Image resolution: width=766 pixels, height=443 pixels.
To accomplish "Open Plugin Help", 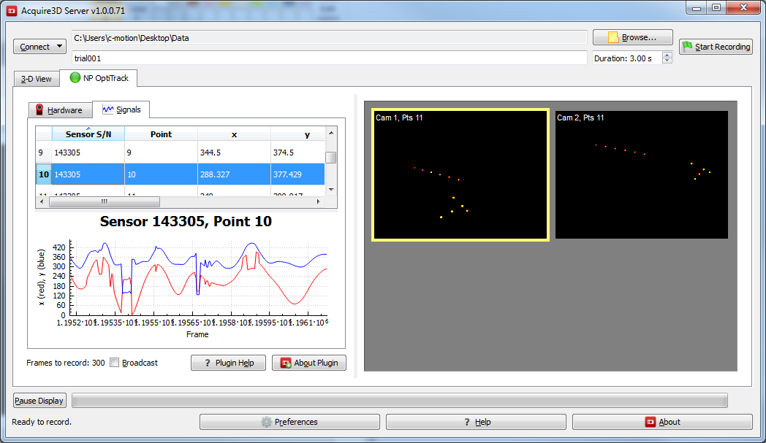I will pos(228,363).
